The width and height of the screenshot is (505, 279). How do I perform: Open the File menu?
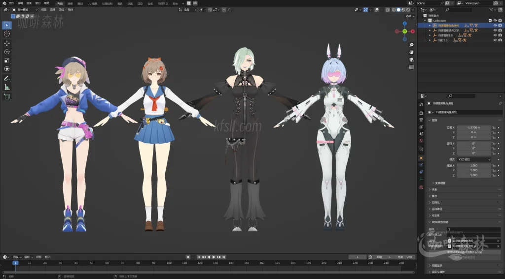11,3
